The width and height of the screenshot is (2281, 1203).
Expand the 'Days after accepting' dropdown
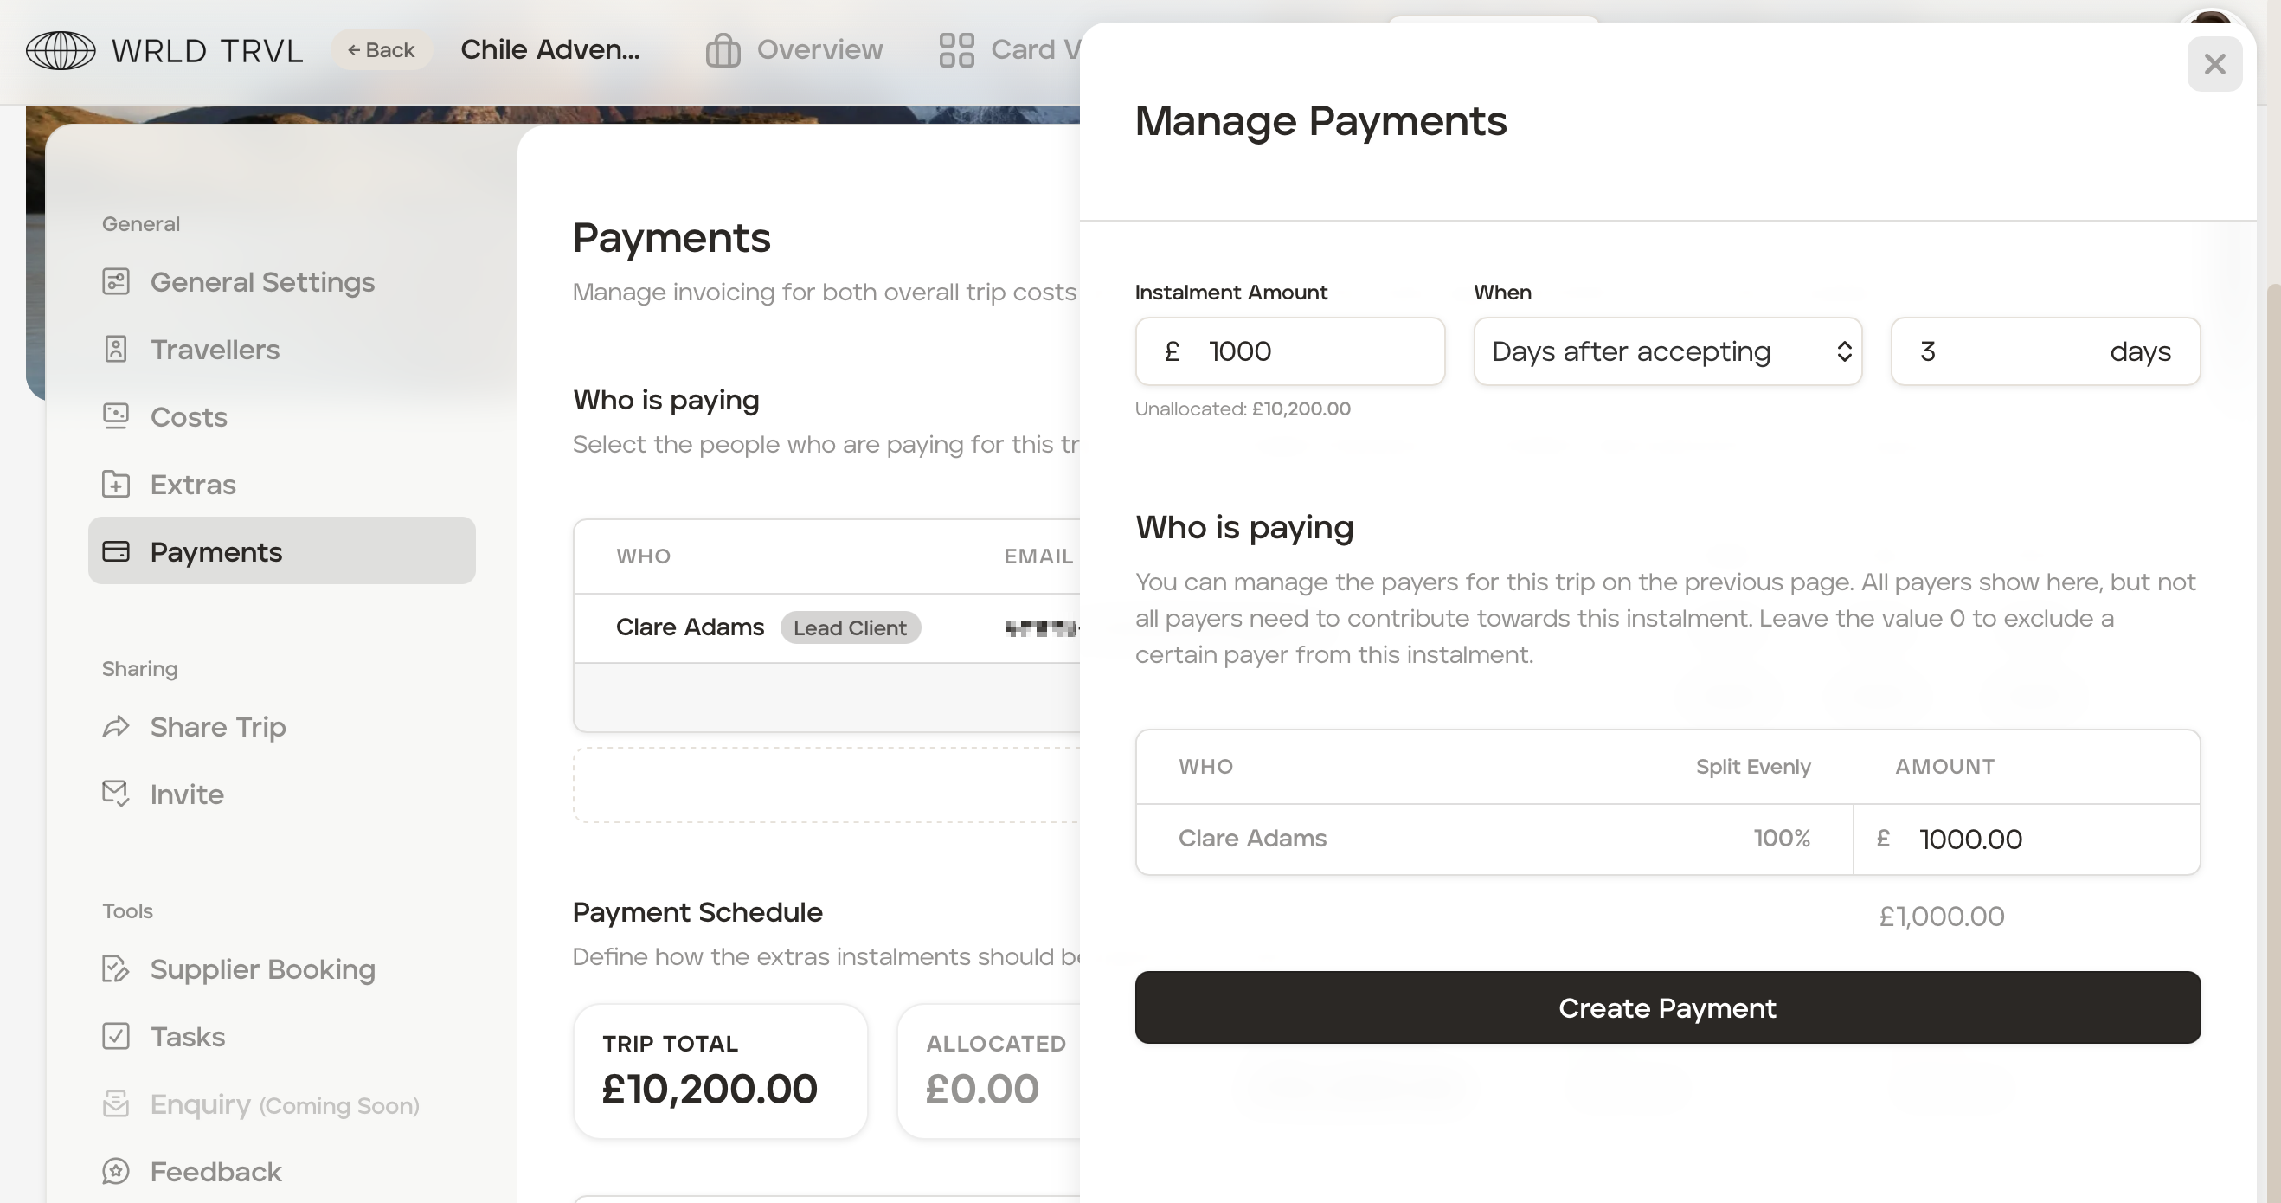tap(1667, 351)
